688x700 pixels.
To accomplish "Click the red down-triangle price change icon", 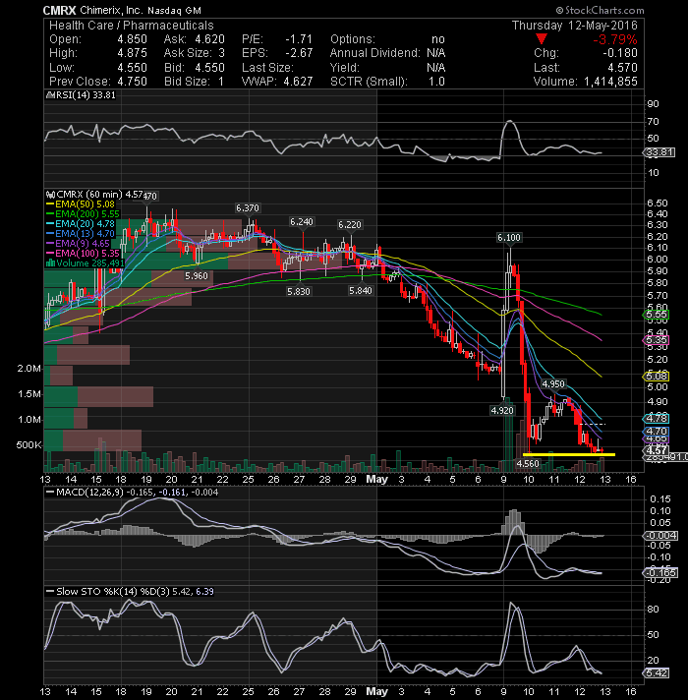I will pyautogui.click(x=542, y=39).
